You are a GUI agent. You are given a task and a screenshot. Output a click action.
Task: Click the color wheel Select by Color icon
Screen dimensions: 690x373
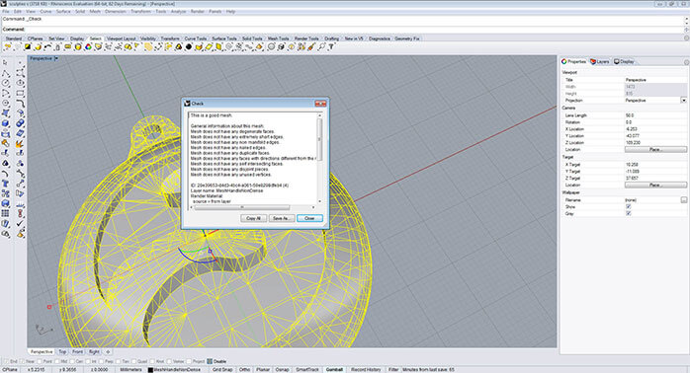88,46
